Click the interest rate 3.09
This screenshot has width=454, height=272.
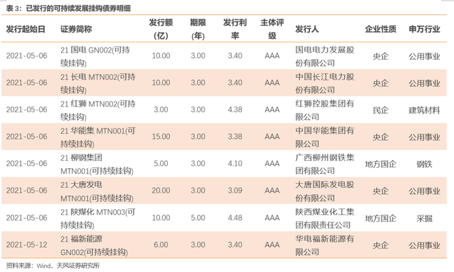(235, 190)
